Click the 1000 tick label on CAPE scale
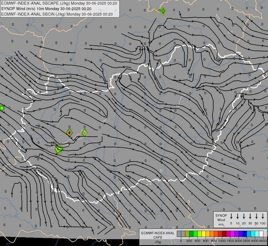 point(222,241)
